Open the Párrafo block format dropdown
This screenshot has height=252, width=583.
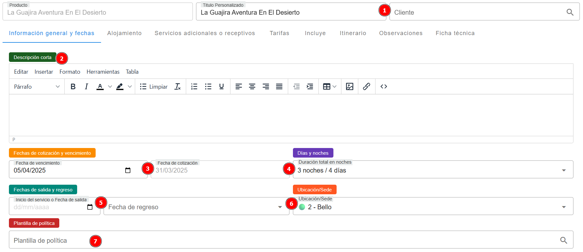tap(37, 86)
